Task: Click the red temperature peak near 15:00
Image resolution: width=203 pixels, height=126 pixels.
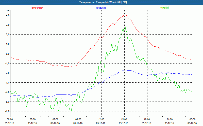Action: [x=126, y=15]
